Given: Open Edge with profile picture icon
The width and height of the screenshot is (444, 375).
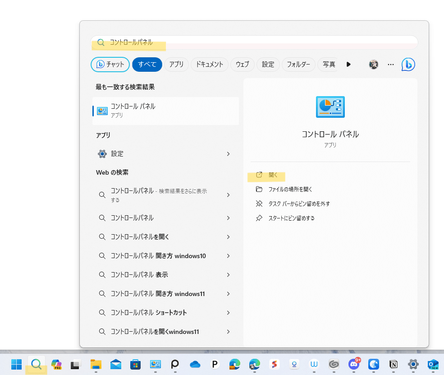Looking at the screenshot, I should [x=255, y=364].
